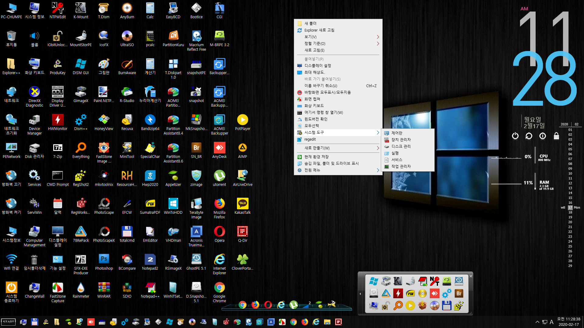This screenshot has height=328, width=584.
Task: Open CMD Prompt desktop shortcut
Action: tap(57, 178)
